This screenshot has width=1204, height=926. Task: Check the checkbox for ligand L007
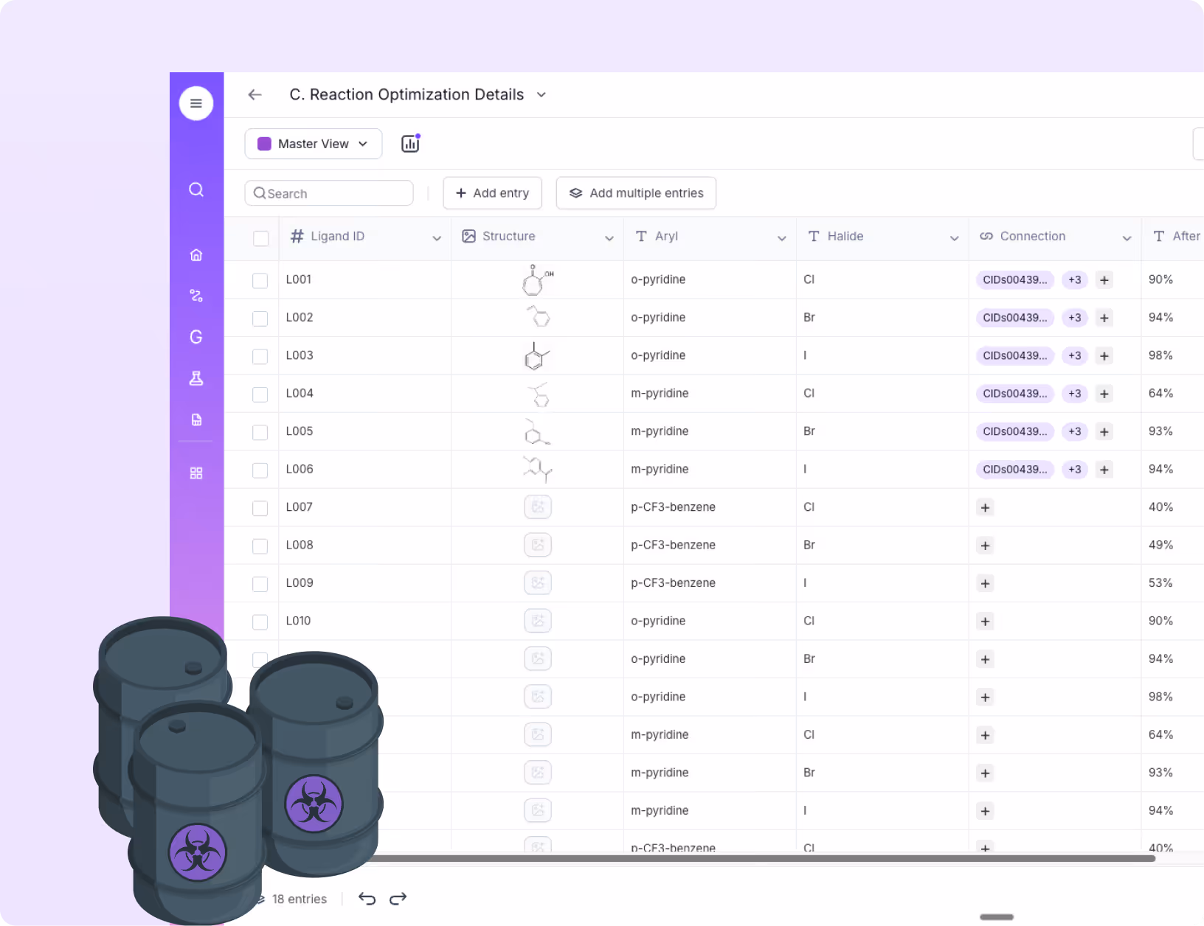tap(260, 508)
